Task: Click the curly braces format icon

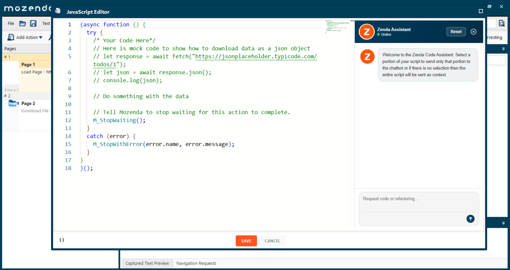Action: pos(62,240)
